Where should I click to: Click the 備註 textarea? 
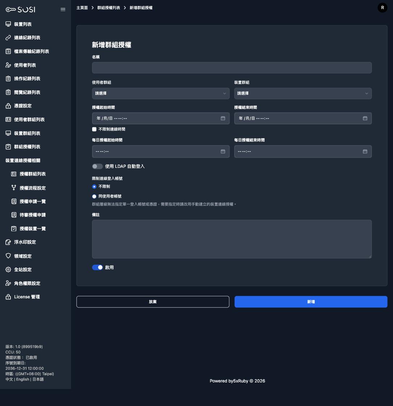pyautogui.click(x=232, y=239)
